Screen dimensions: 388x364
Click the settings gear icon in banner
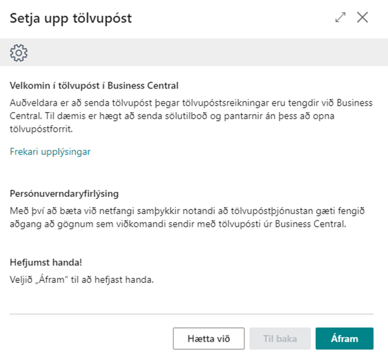tap(19, 53)
